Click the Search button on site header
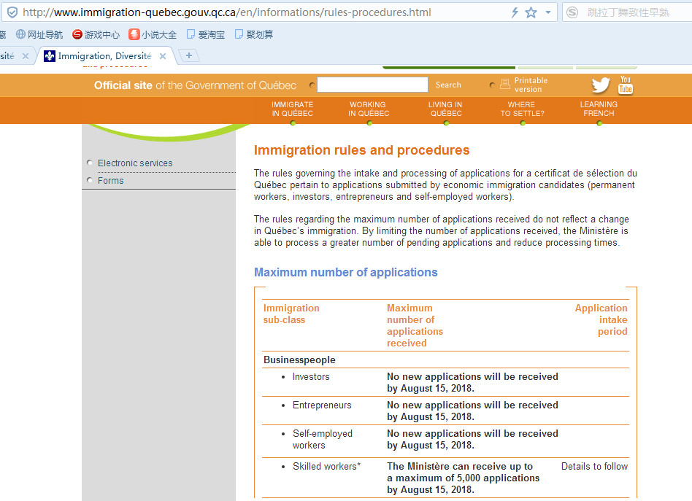The image size is (692, 501). (448, 85)
